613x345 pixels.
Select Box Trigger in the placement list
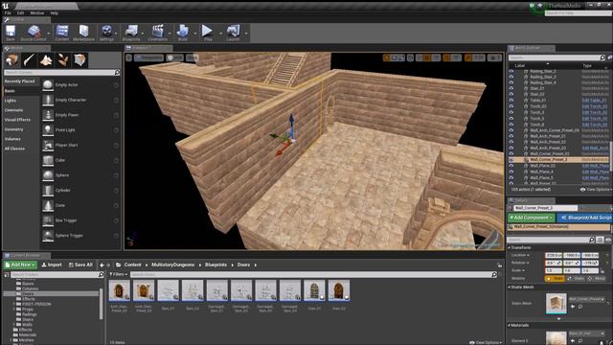pos(80,220)
